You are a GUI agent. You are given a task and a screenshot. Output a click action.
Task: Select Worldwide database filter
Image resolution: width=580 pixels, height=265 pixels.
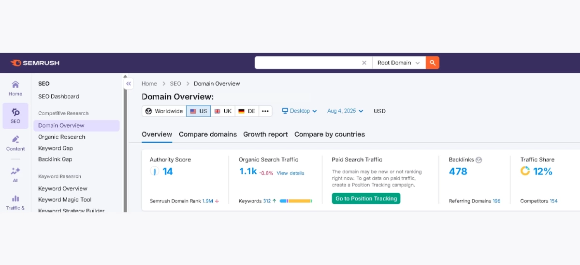coord(164,111)
